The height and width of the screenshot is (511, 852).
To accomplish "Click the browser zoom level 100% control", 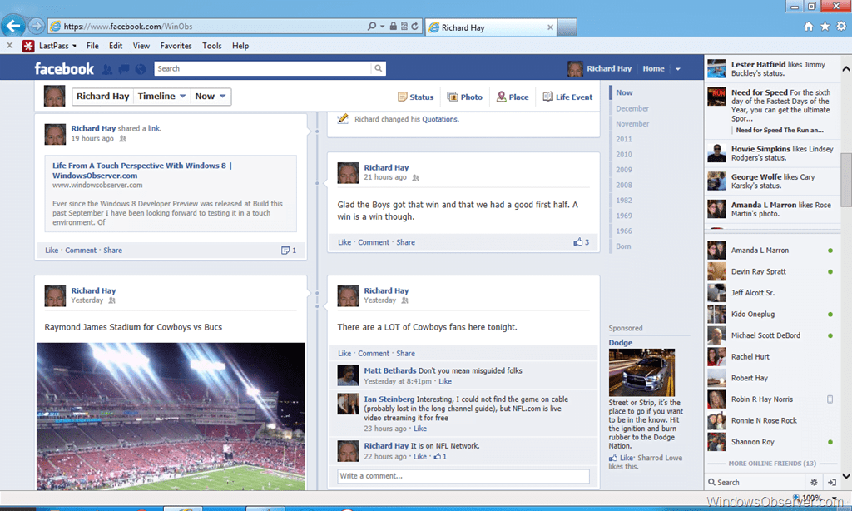I will coord(810,498).
